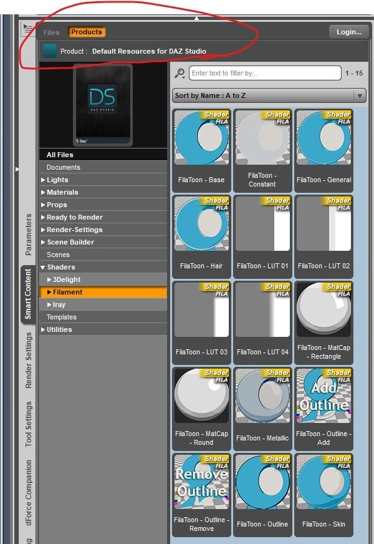The image size is (374, 544).
Task: Select the Documents category
Action: tap(103, 167)
